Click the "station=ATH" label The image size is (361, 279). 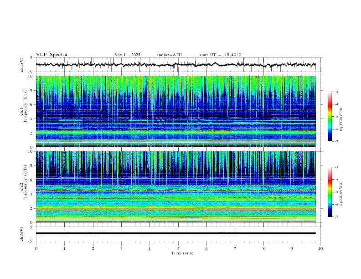coord(169,55)
